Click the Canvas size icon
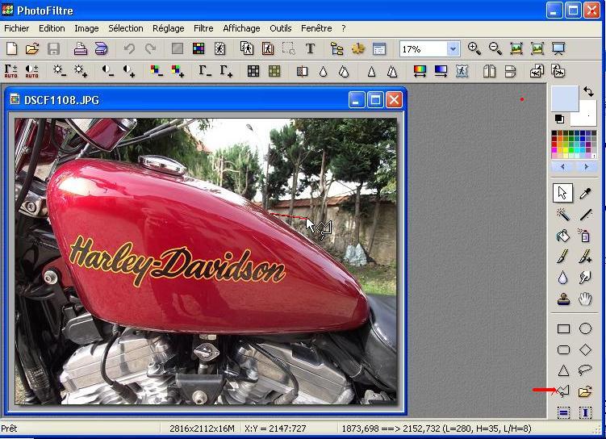606x439 pixels. pos(267,48)
